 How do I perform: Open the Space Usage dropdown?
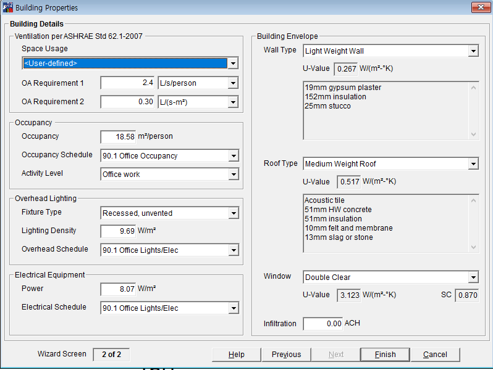pos(233,64)
